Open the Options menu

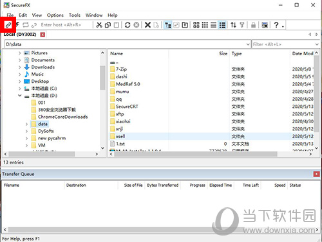click(x=55, y=15)
